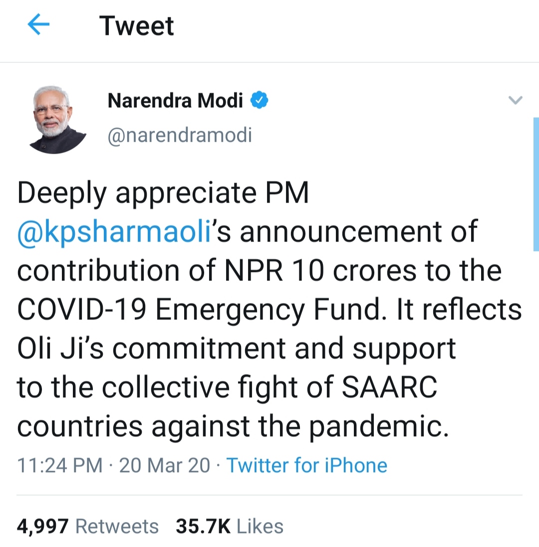Click the blue scrollbar on the right edge

tap(536, 185)
